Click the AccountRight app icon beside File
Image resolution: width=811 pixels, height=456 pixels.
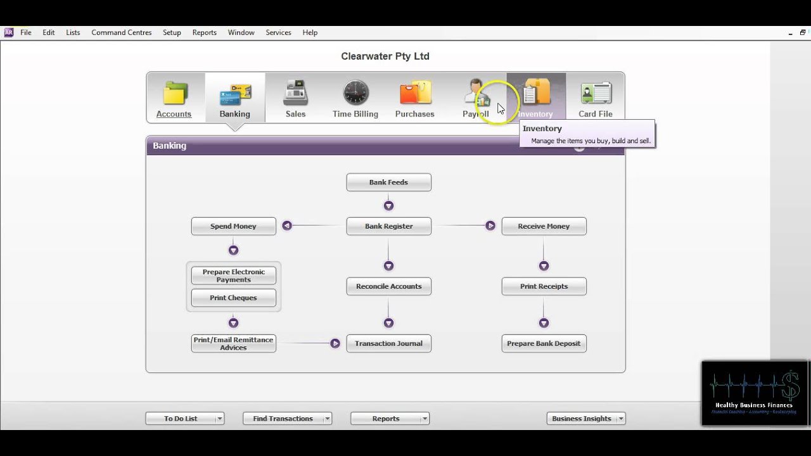(9, 32)
